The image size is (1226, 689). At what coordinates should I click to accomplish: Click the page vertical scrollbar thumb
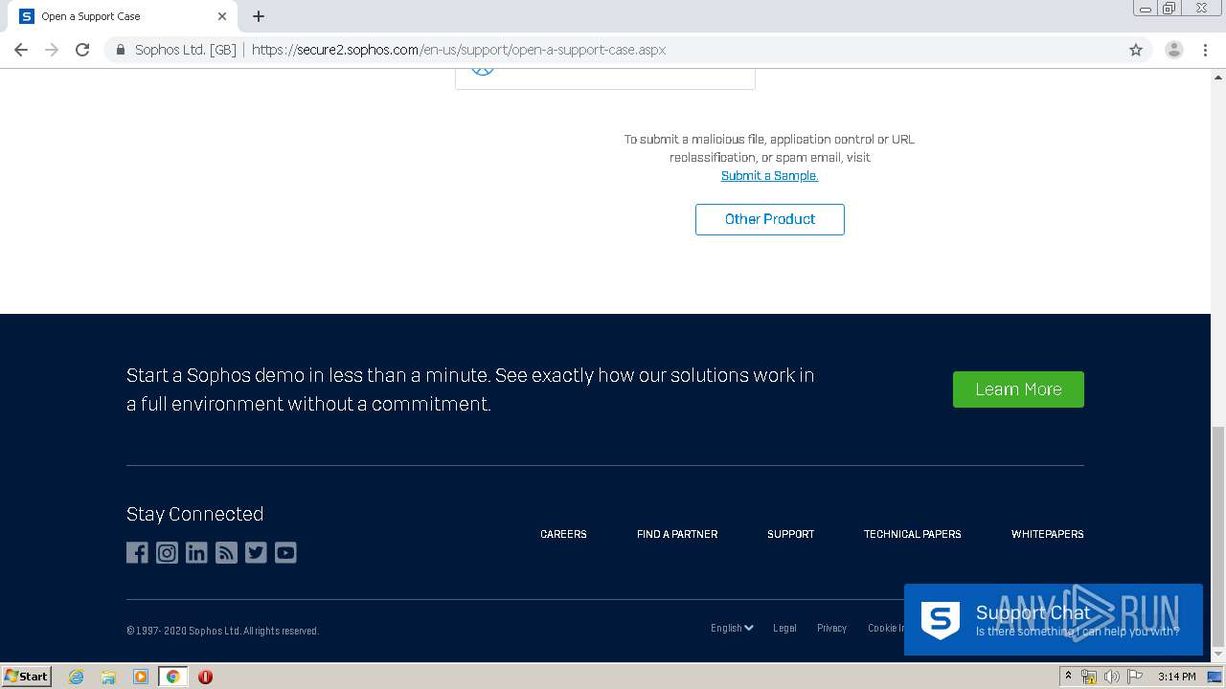click(1218, 537)
